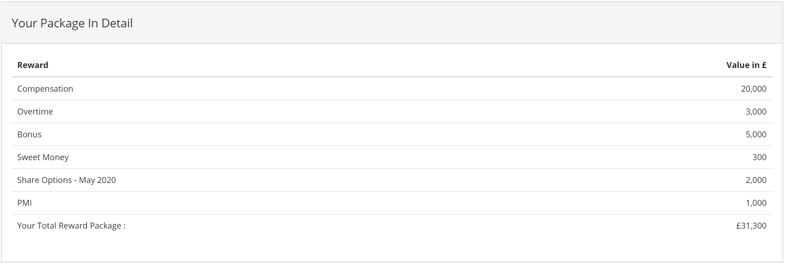This screenshot has width=786, height=266.
Task: Select the PMI row label
Action: pyautogui.click(x=24, y=203)
